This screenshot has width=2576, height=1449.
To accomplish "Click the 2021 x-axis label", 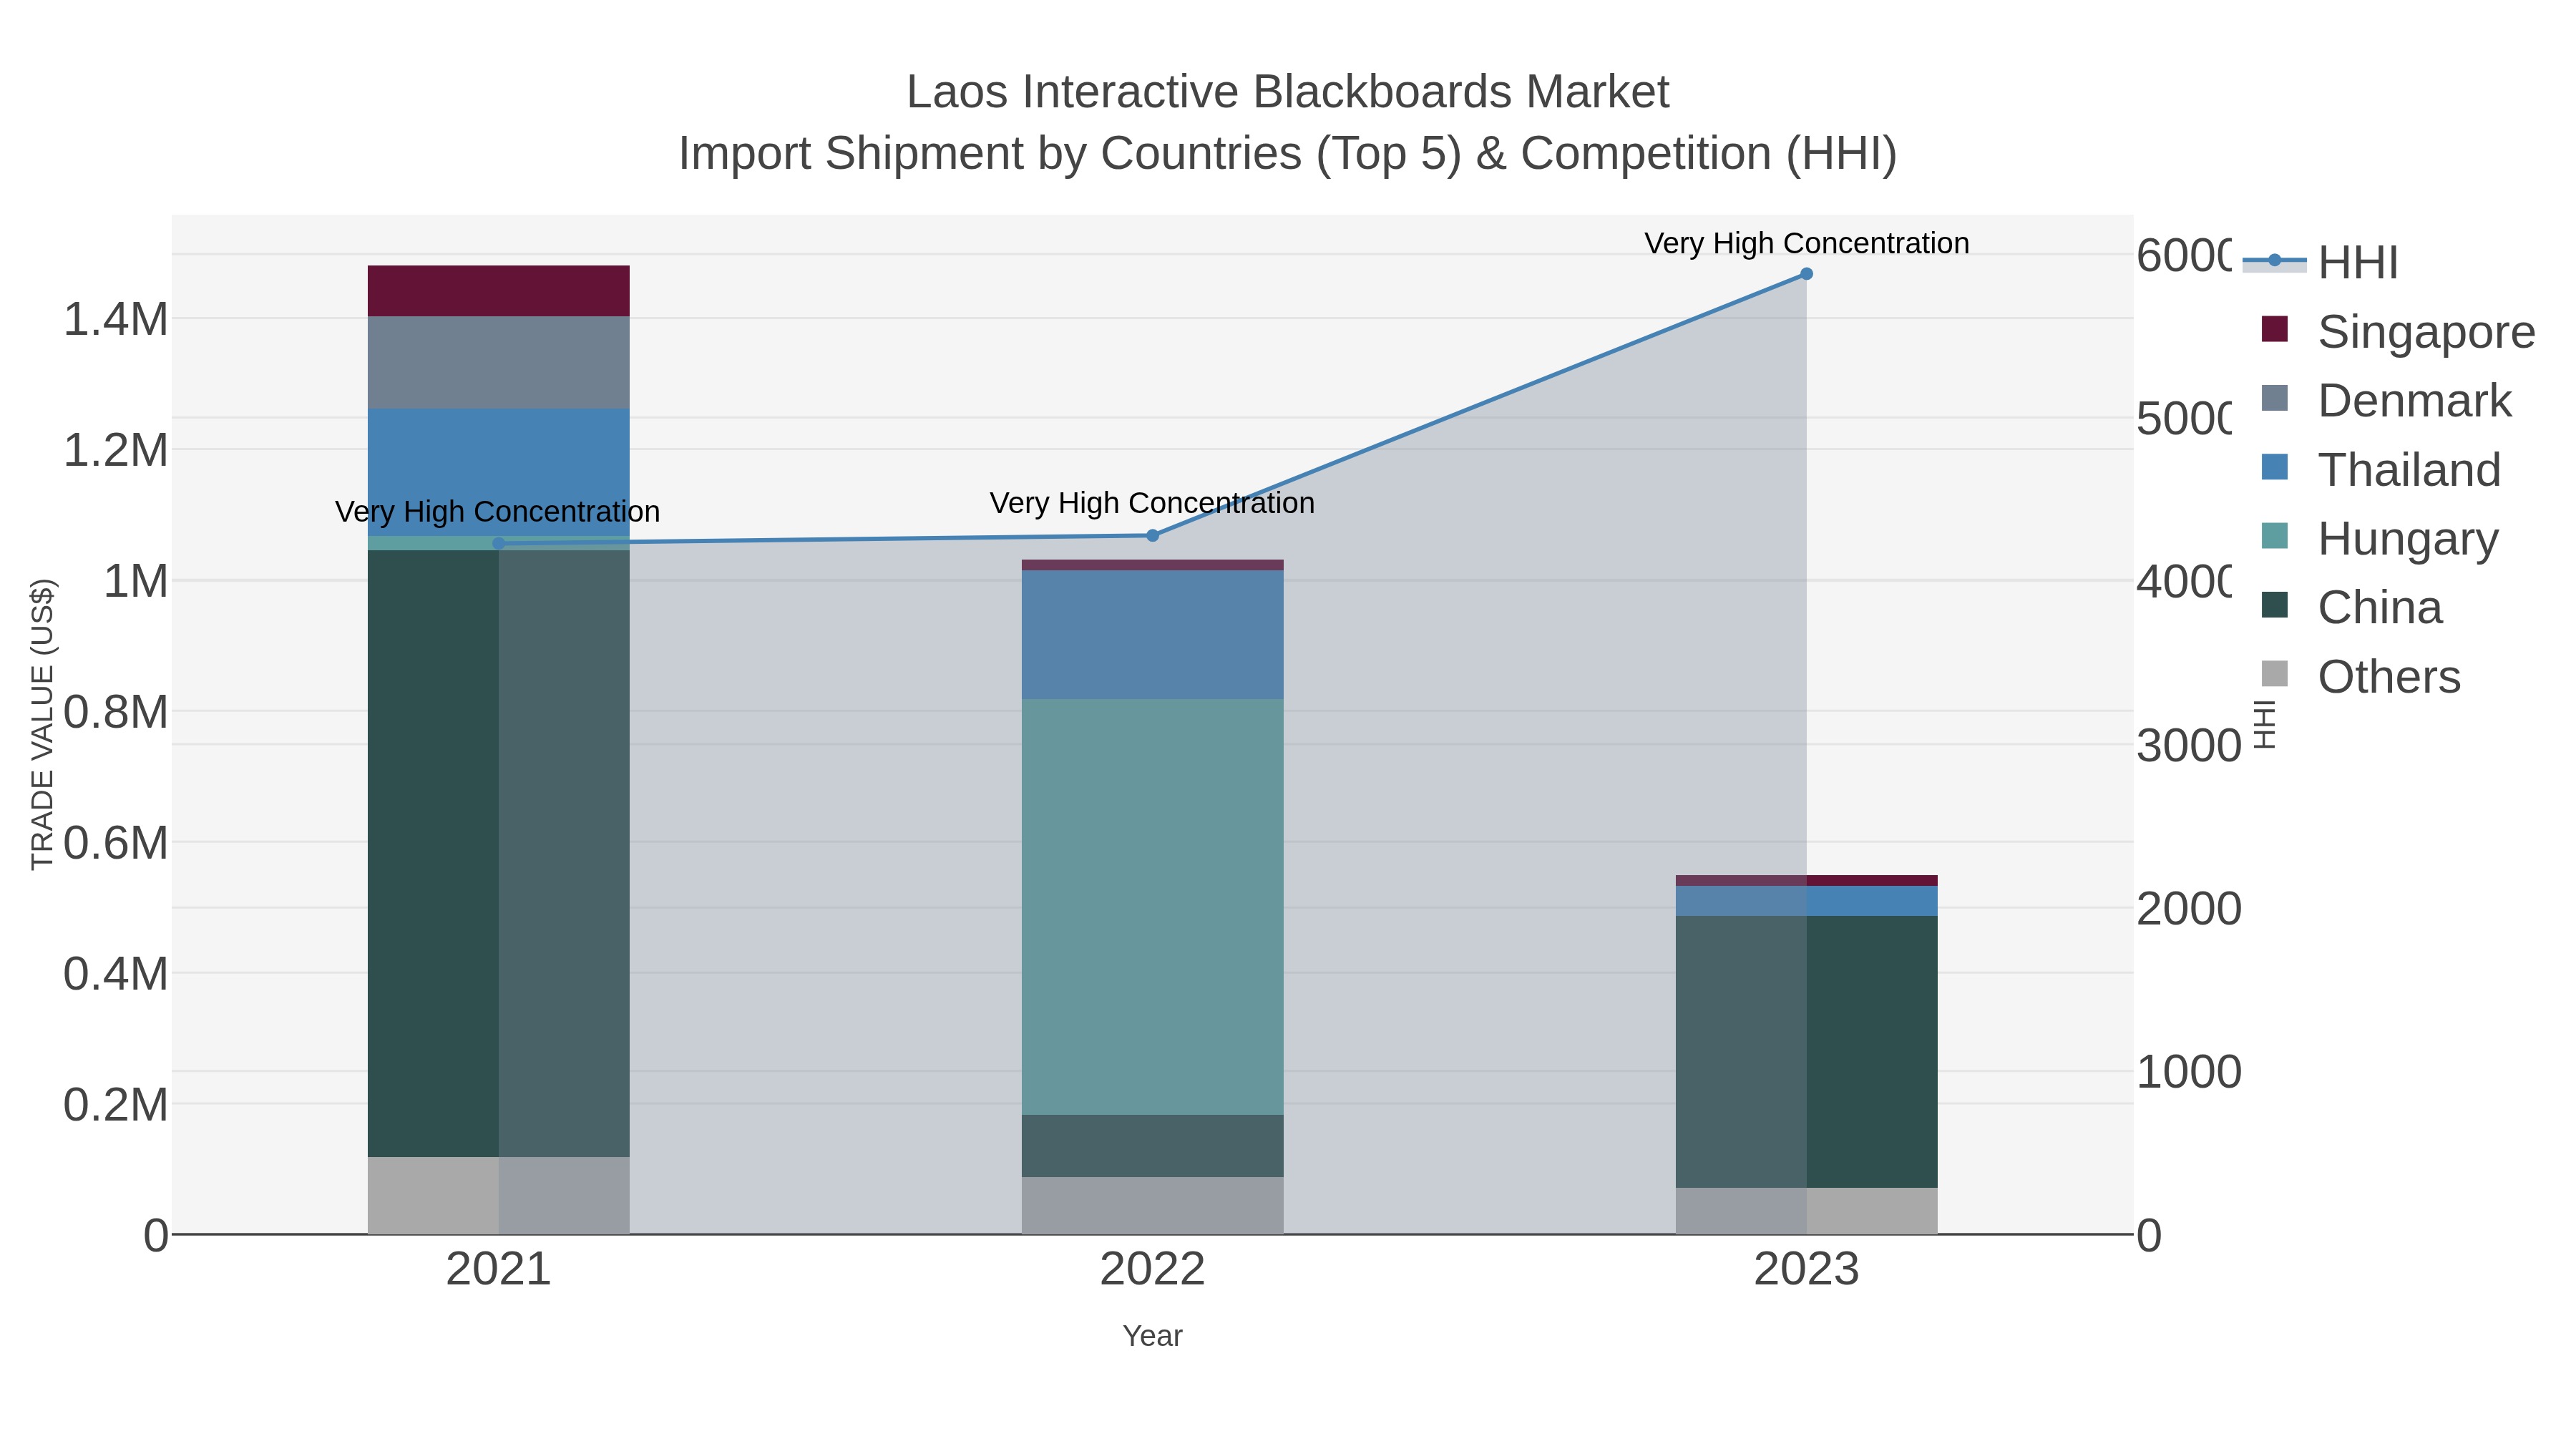I will coord(499,1270).
